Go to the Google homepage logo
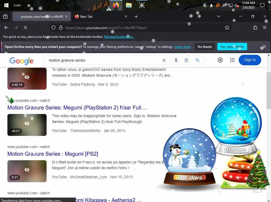 click(x=21, y=61)
